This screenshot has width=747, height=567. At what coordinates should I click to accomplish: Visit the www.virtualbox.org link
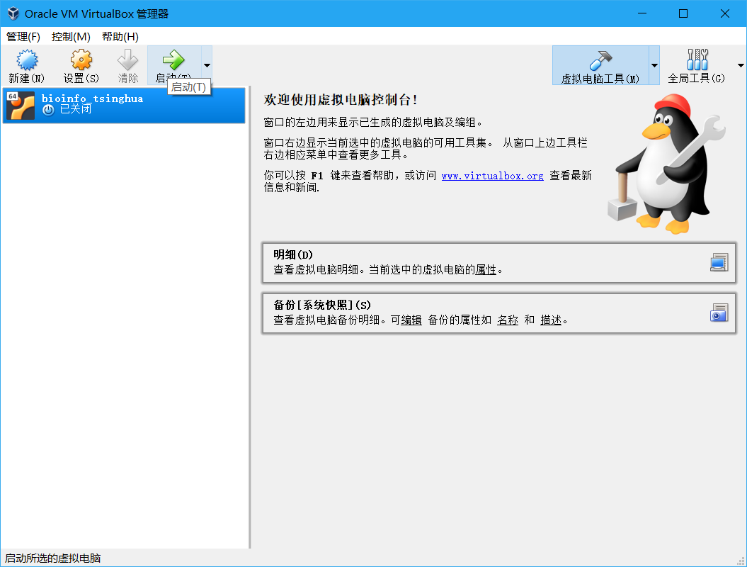[x=492, y=176]
